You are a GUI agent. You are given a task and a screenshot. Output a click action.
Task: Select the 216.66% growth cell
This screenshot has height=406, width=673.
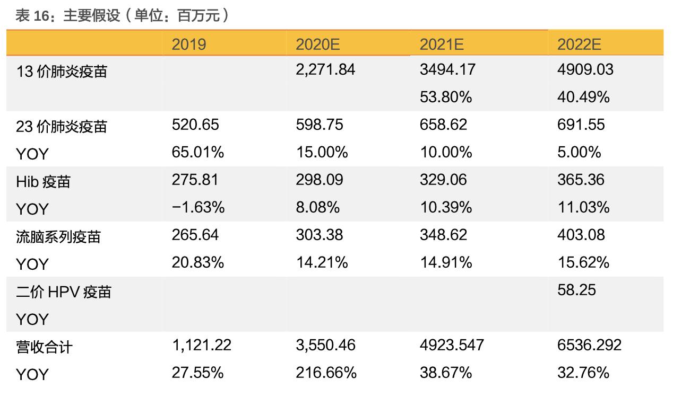[x=326, y=373]
